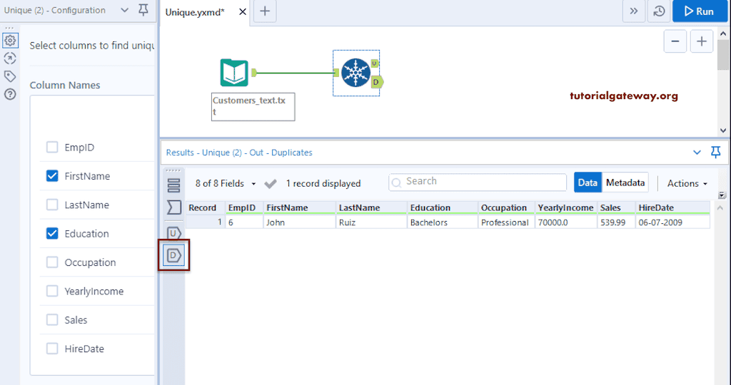Show all messages list icon in Results

pos(174,185)
